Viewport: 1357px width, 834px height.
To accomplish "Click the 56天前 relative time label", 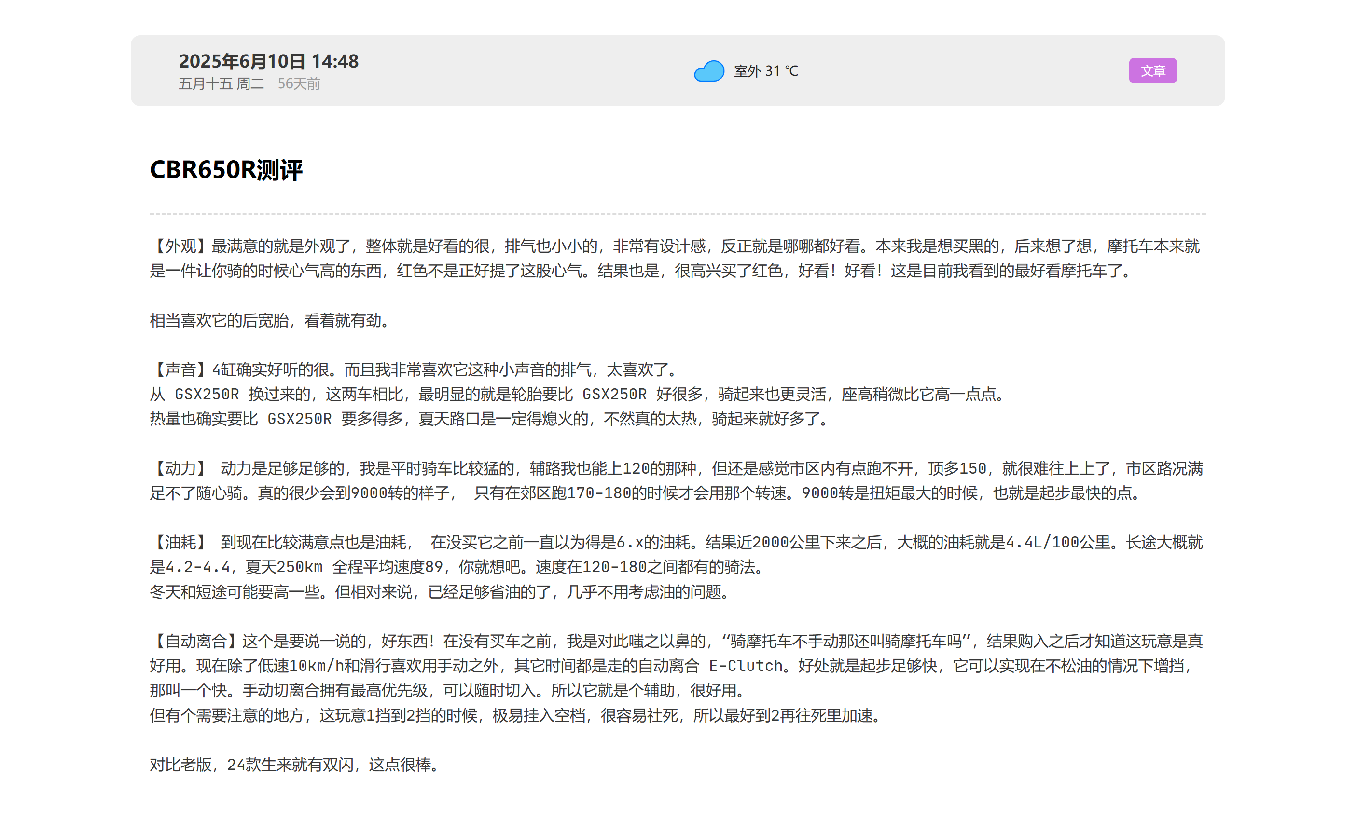I will tap(299, 84).
